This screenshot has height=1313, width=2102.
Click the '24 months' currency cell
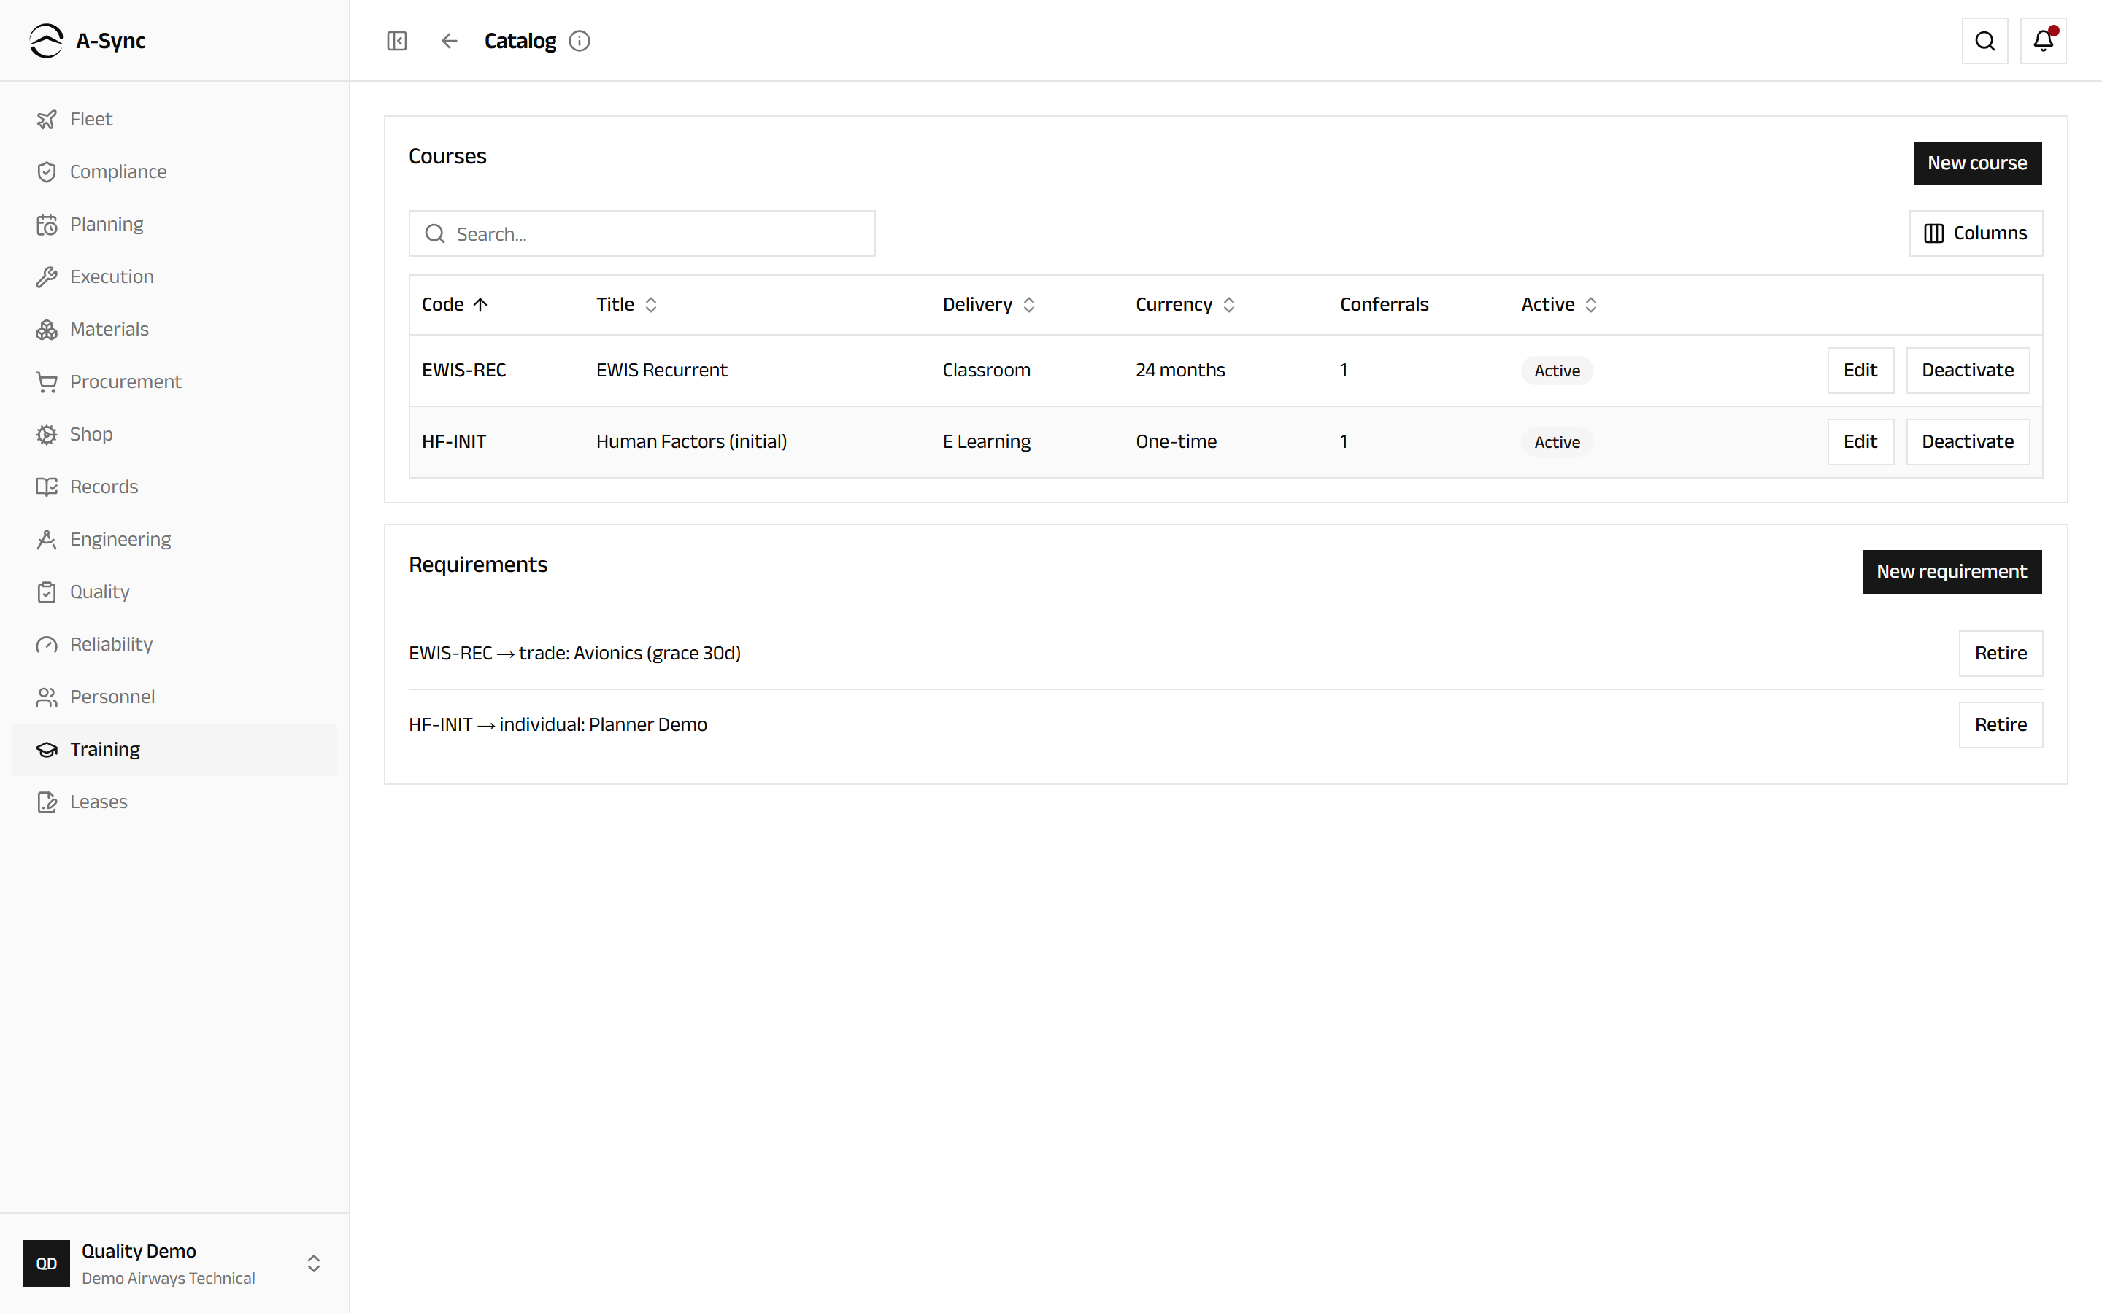click(1179, 371)
